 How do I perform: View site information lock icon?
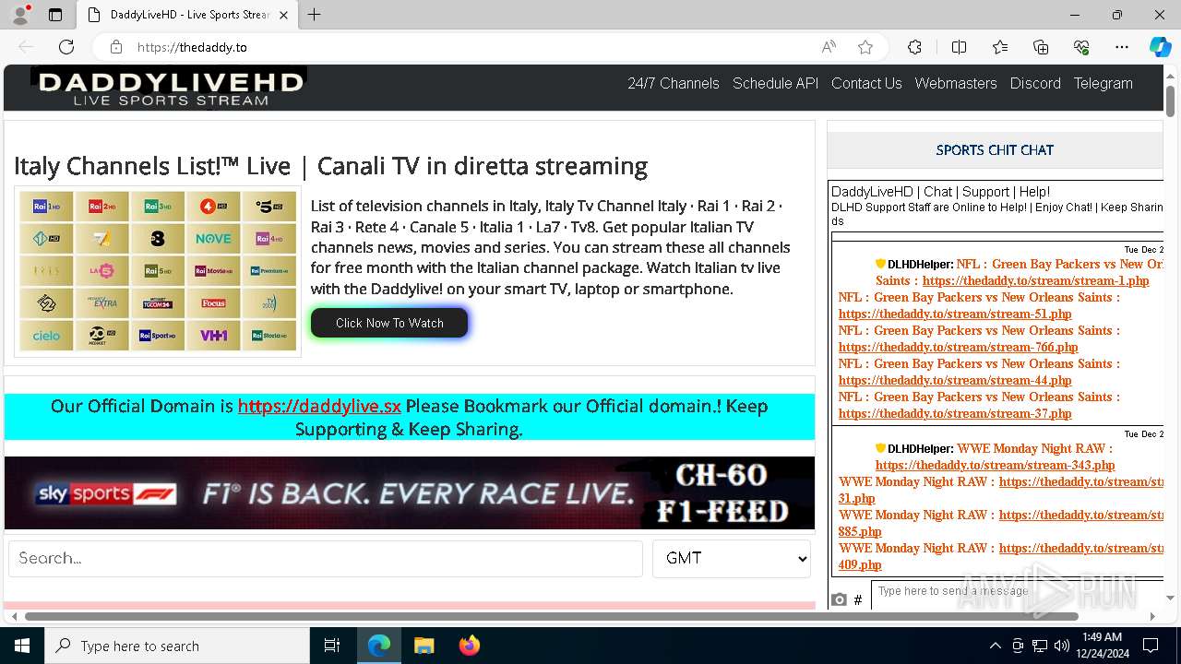pos(116,47)
